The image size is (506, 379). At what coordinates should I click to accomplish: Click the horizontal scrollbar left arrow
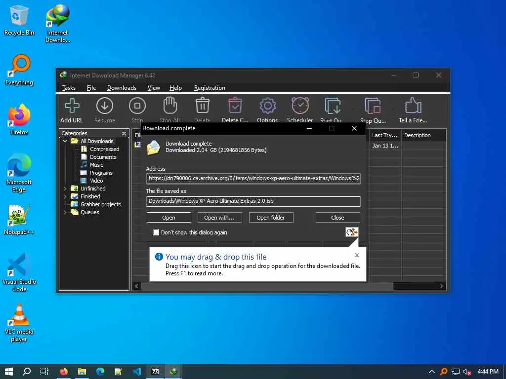coord(136,286)
